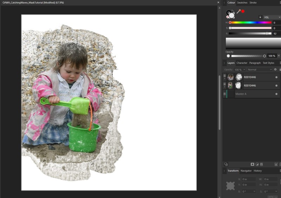Apply the picked red colour swatch

[x=243, y=11]
